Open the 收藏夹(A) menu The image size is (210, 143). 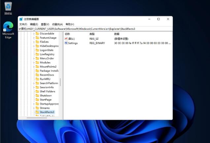(x=57, y=24)
